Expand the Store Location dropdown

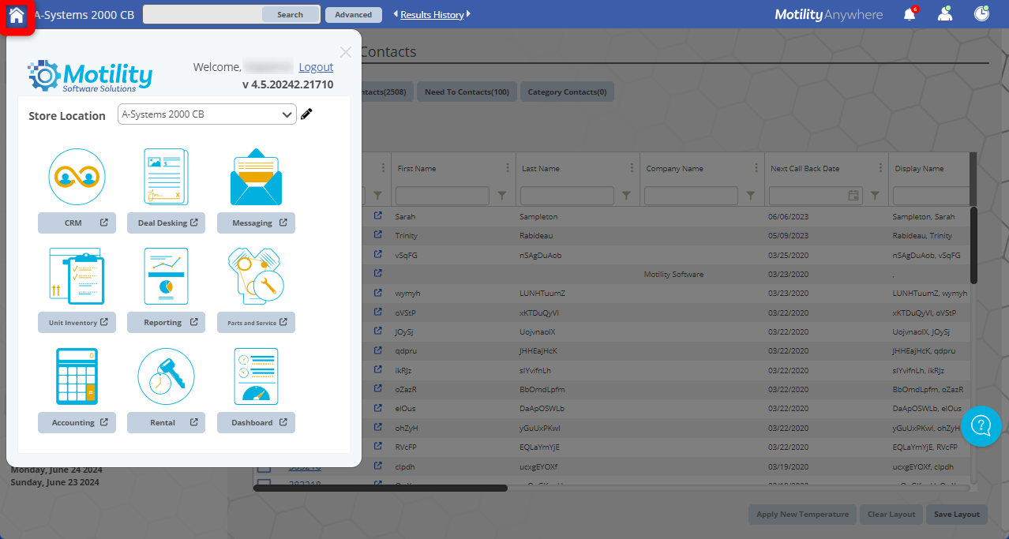[287, 114]
